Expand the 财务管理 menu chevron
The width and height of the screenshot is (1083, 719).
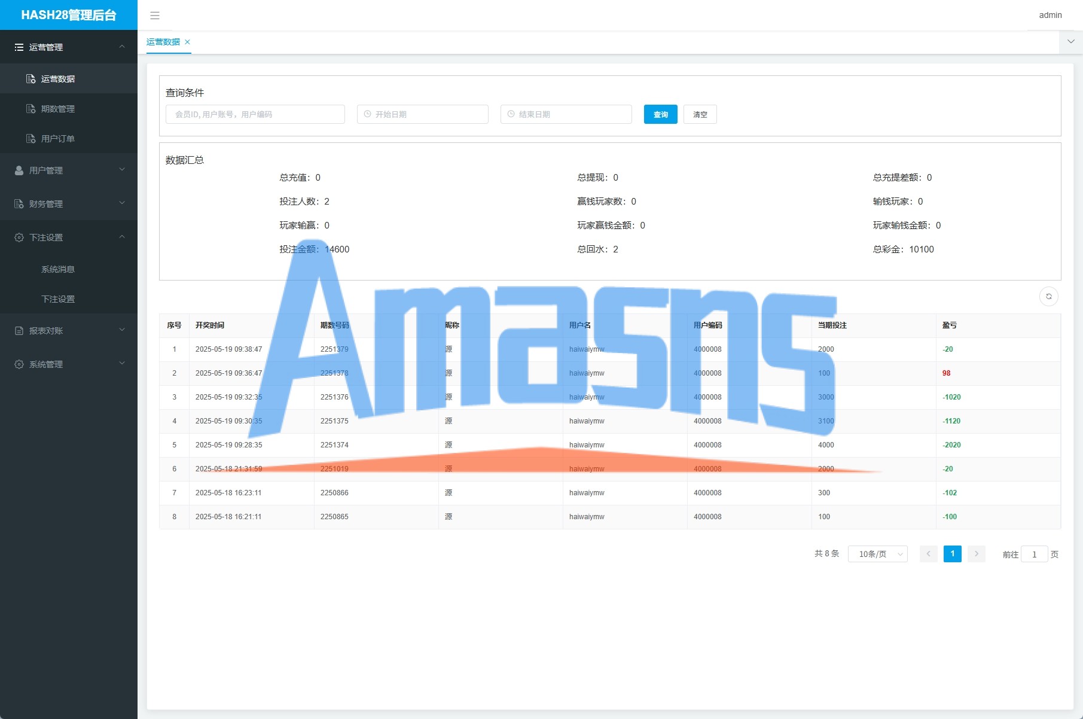point(122,203)
